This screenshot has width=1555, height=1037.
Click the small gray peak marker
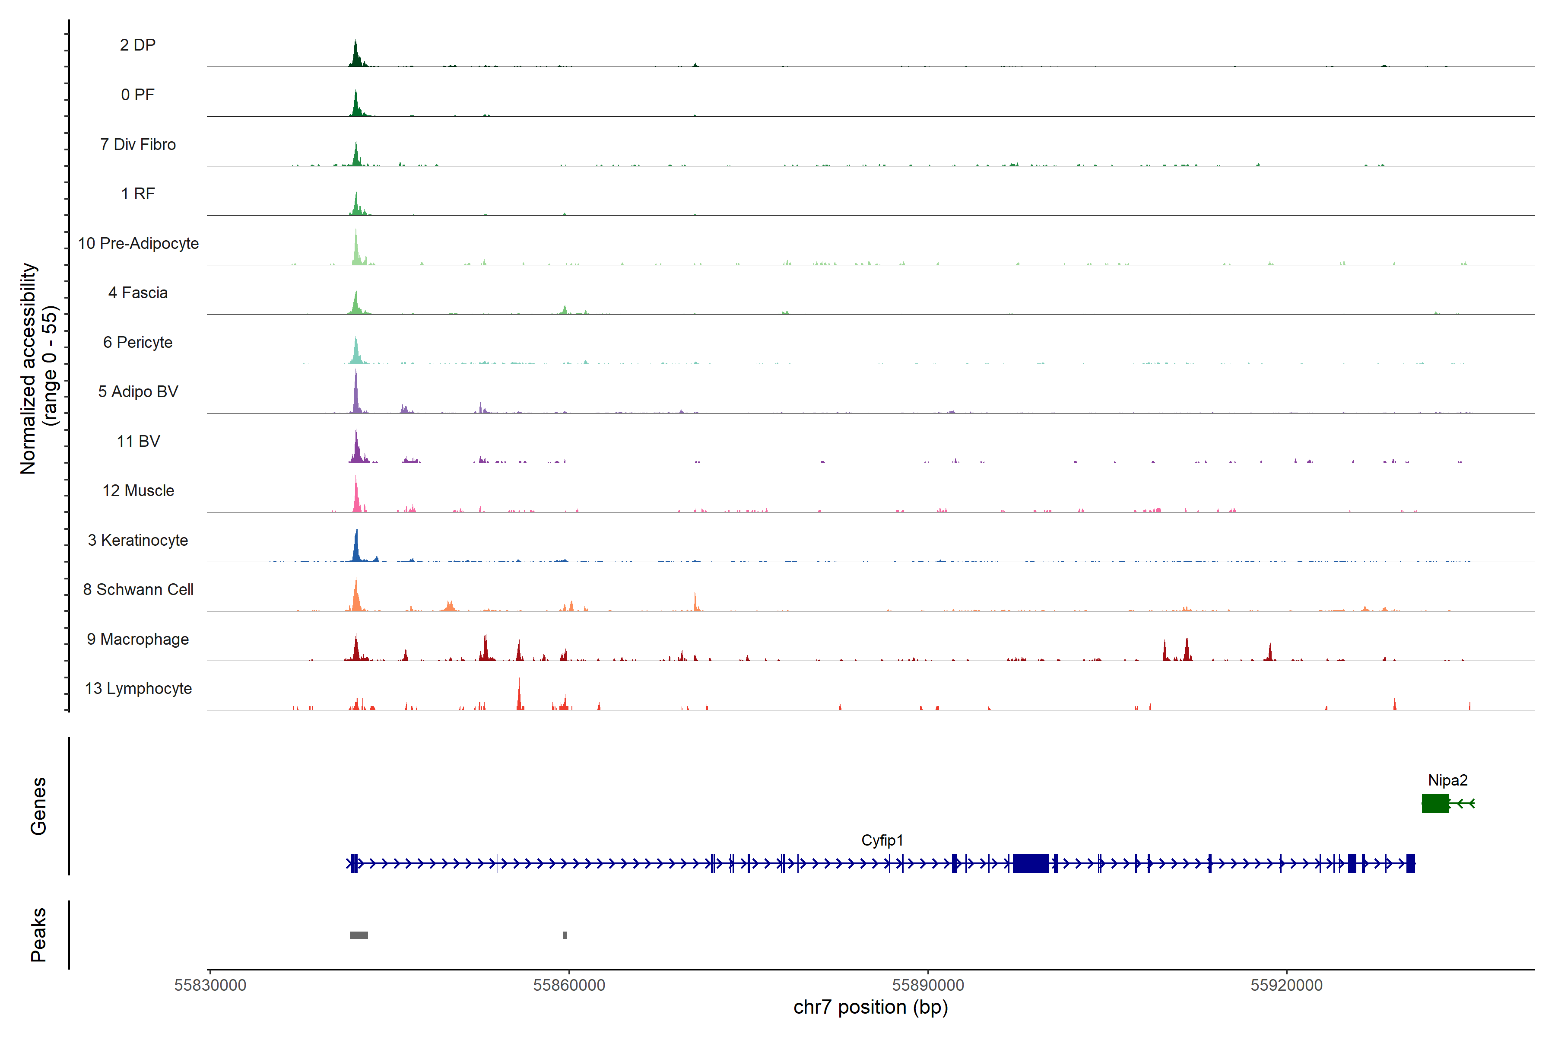click(565, 935)
